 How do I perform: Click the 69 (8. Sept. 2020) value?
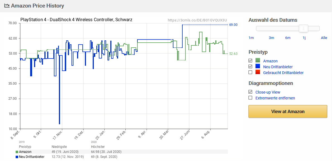coord(104,157)
